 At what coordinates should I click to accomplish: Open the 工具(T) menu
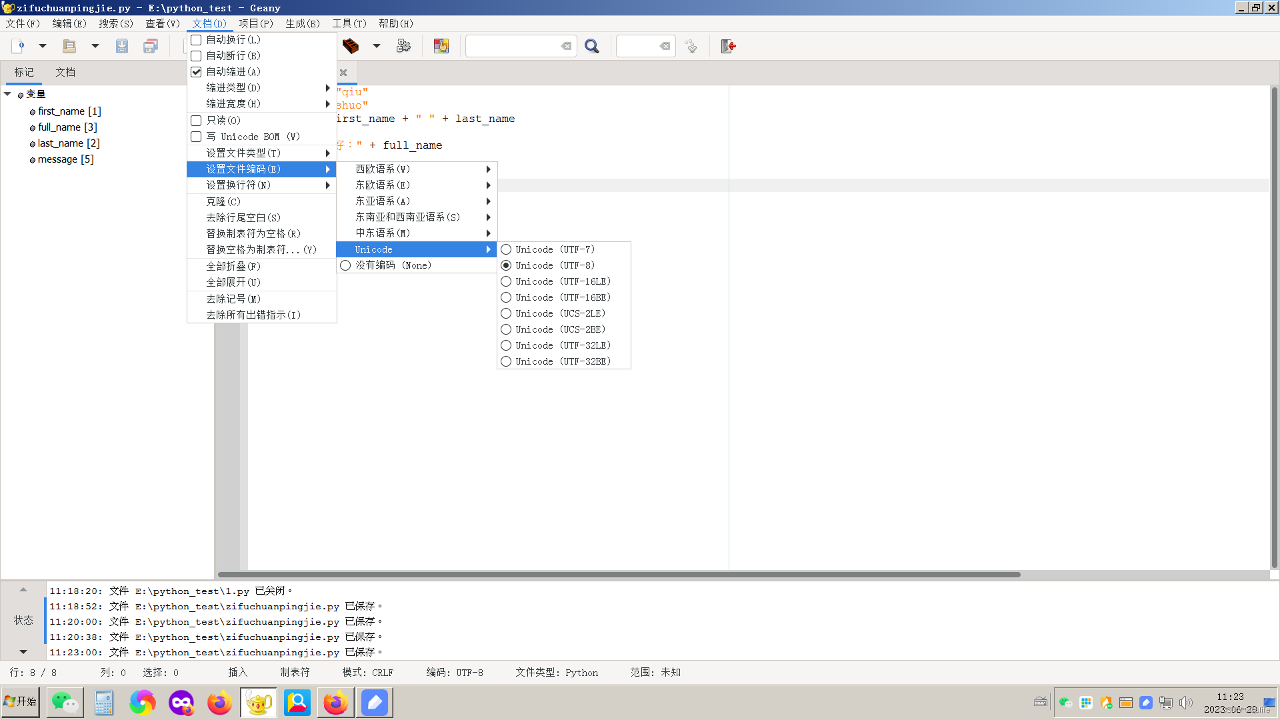tap(349, 23)
